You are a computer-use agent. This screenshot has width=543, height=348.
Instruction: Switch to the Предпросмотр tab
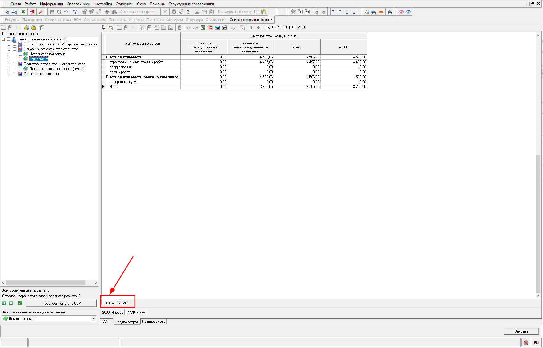point(153,321)
